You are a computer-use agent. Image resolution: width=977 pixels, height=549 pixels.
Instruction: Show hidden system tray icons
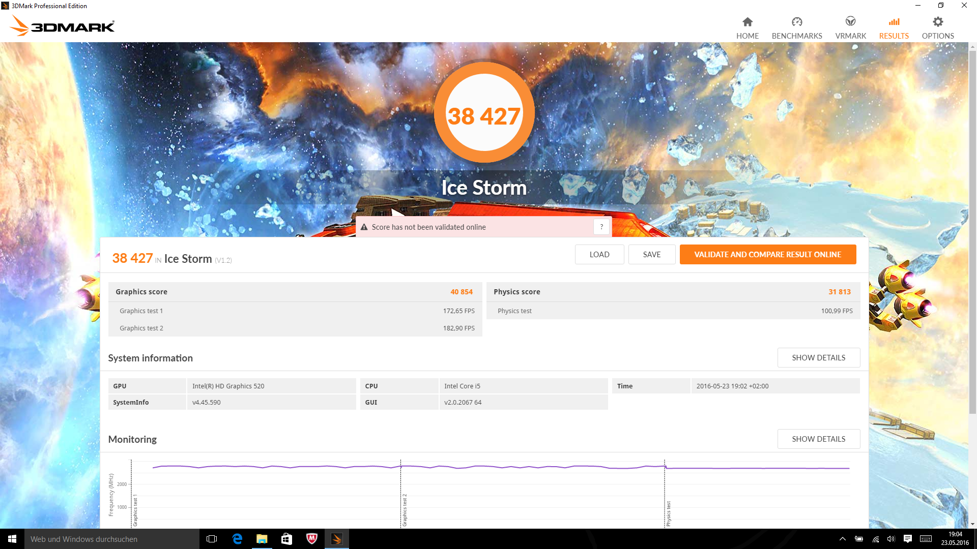(x=842, y=539)
